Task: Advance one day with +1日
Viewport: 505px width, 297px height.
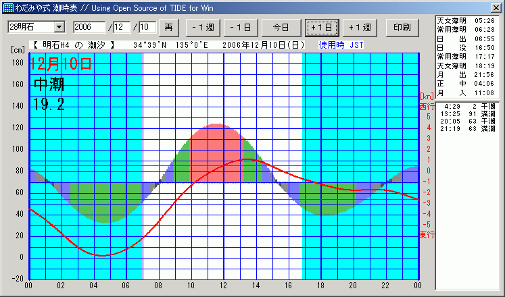Action: click(322, 28)
